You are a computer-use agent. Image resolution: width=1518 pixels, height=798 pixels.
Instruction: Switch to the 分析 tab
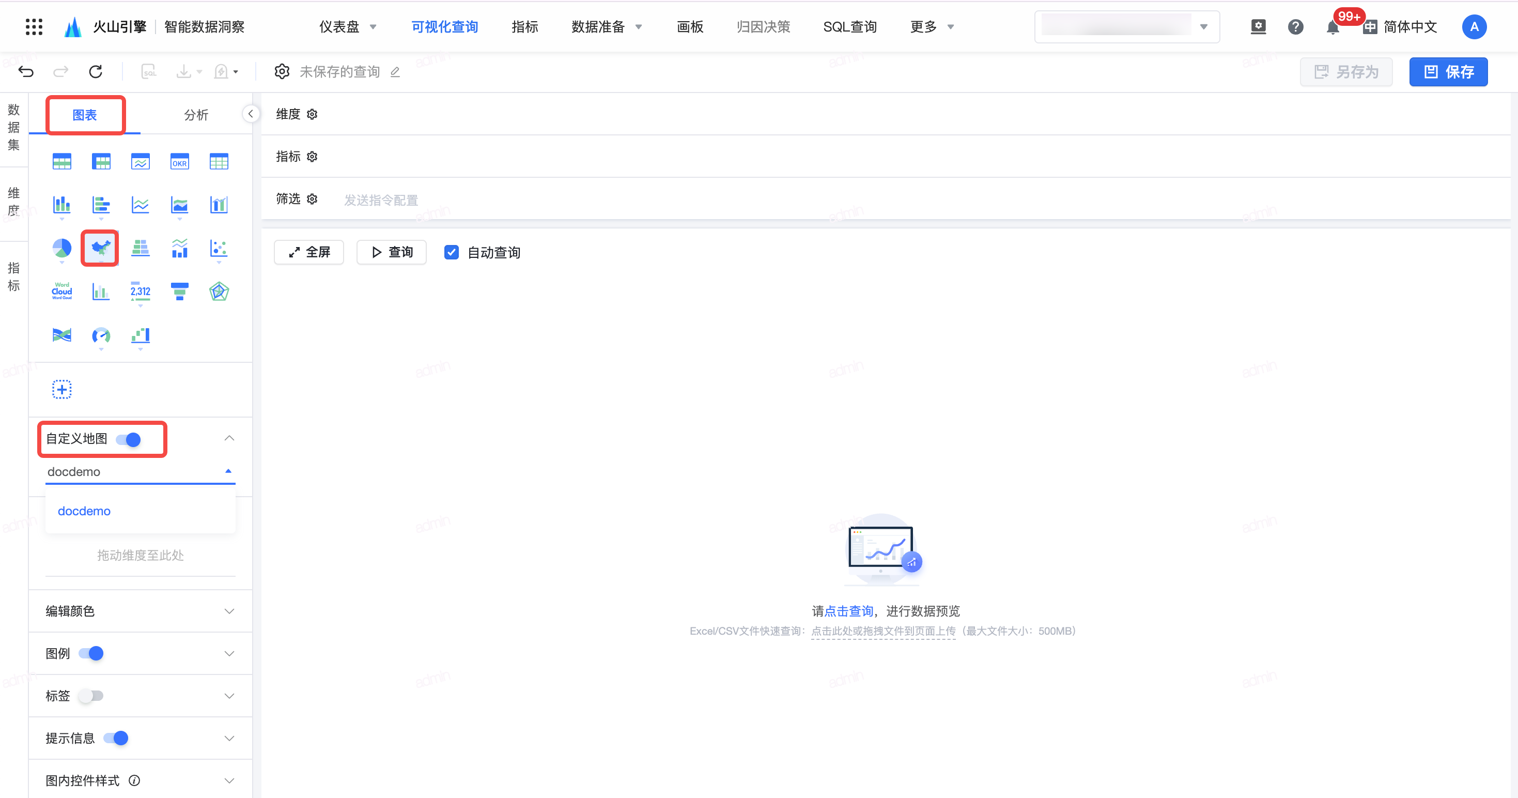point(197,115)
